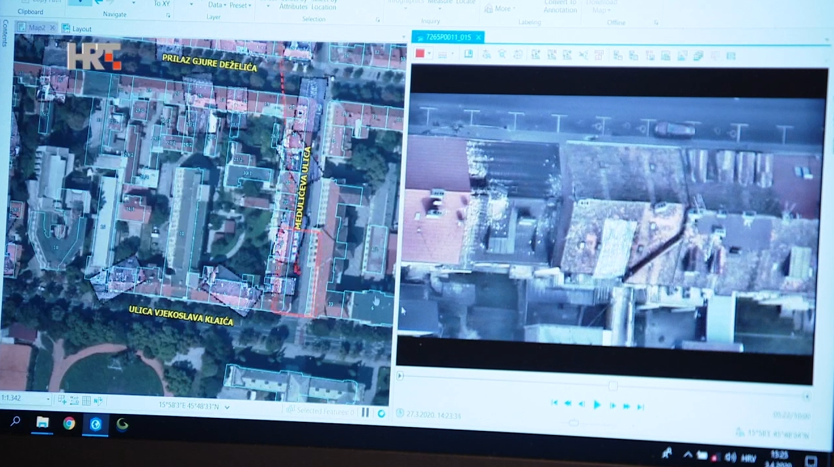Click the To XY ribbon button
Viewport: 834px width, 467px height.
[161, 3]
